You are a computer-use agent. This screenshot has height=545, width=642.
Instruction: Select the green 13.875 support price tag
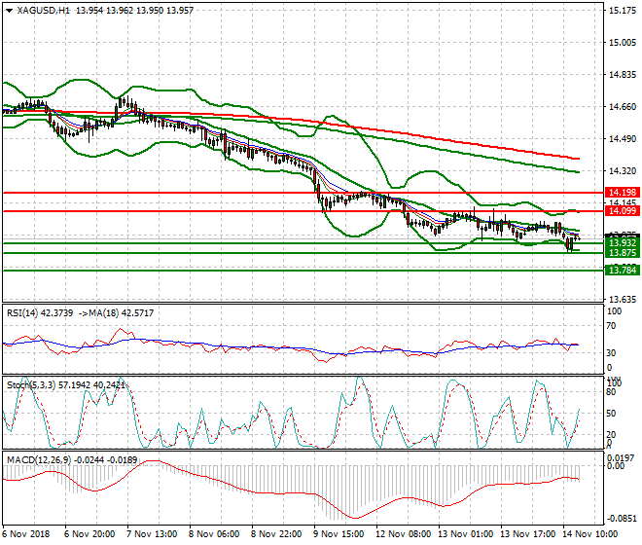pyautogui.click(x=621, y=253)
